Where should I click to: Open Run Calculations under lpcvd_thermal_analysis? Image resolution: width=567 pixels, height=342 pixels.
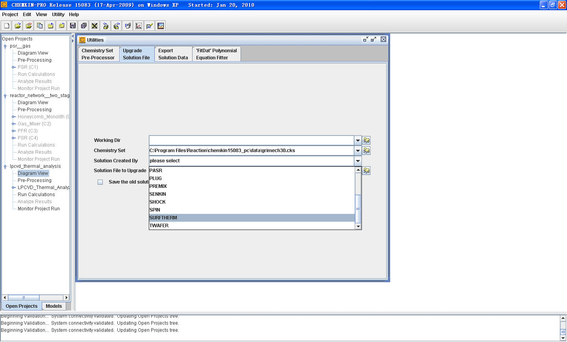click(x=36, y=195)
